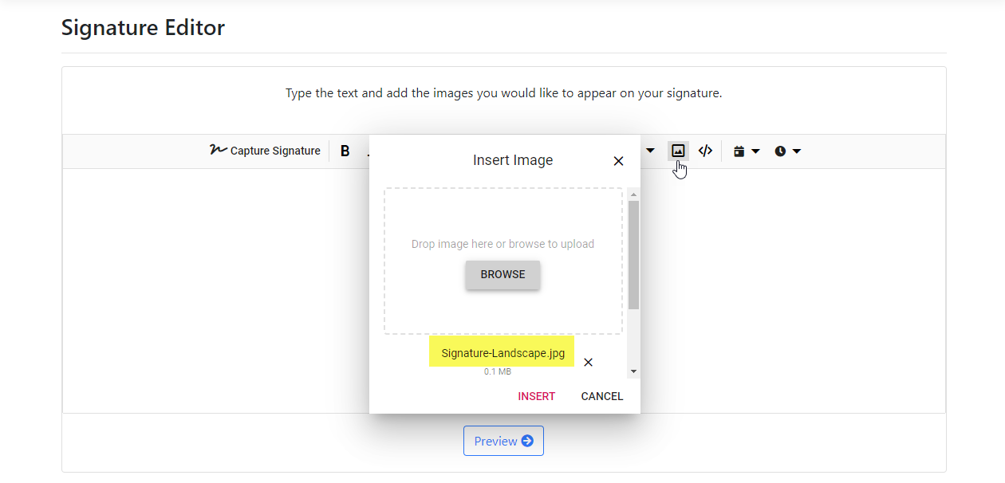
Task: Dismiss the dialog with CANCEL
Action: (x=601, y=396)
